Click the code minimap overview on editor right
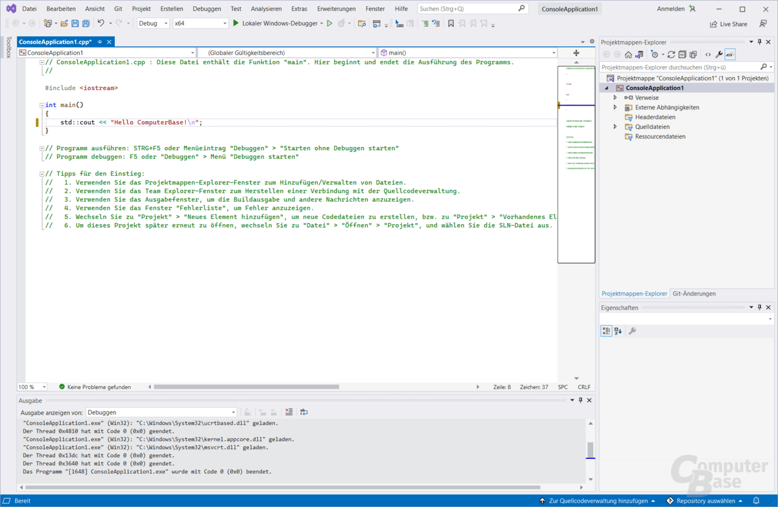This screenshot has width=778, height=507. 576,164
